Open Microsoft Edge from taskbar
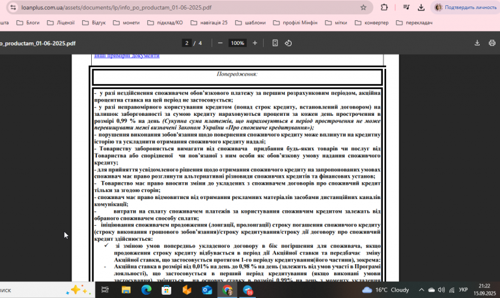500x298 pixels. 146,290
